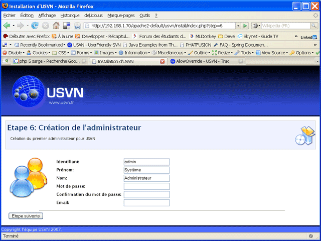Close the Installation d'USVN tab
This screenshot has width=321, height=241.
[x=162, y=61]
